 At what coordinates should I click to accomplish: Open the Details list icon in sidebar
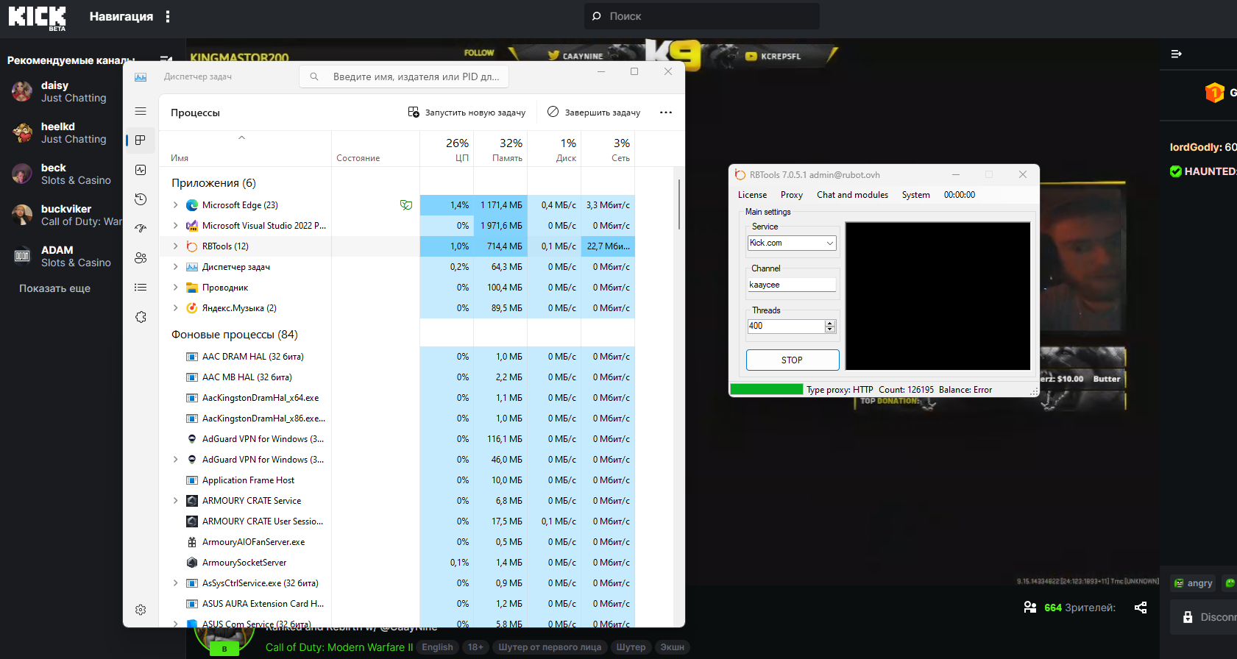(141, 288)
